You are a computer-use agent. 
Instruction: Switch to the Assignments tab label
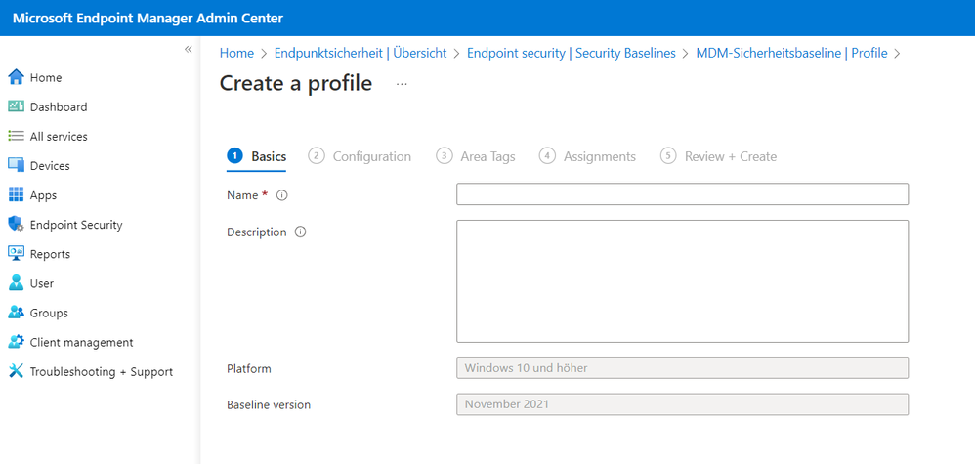600,156
